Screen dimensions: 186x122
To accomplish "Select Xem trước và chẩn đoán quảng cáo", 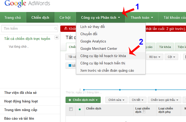I will click(111, 70).
